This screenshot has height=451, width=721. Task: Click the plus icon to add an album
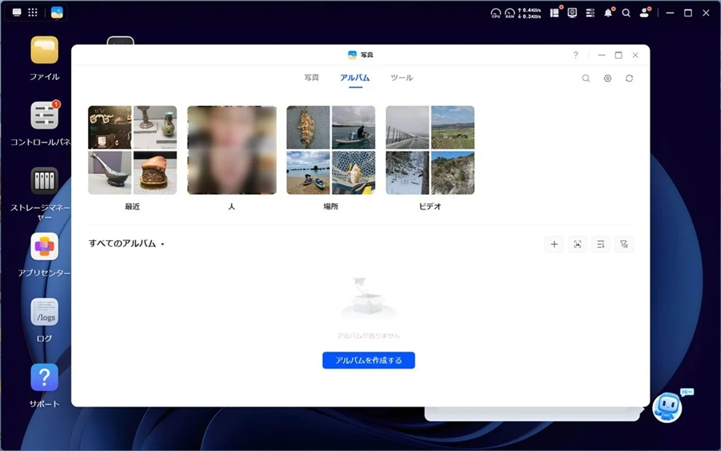(x=554, y=244)
